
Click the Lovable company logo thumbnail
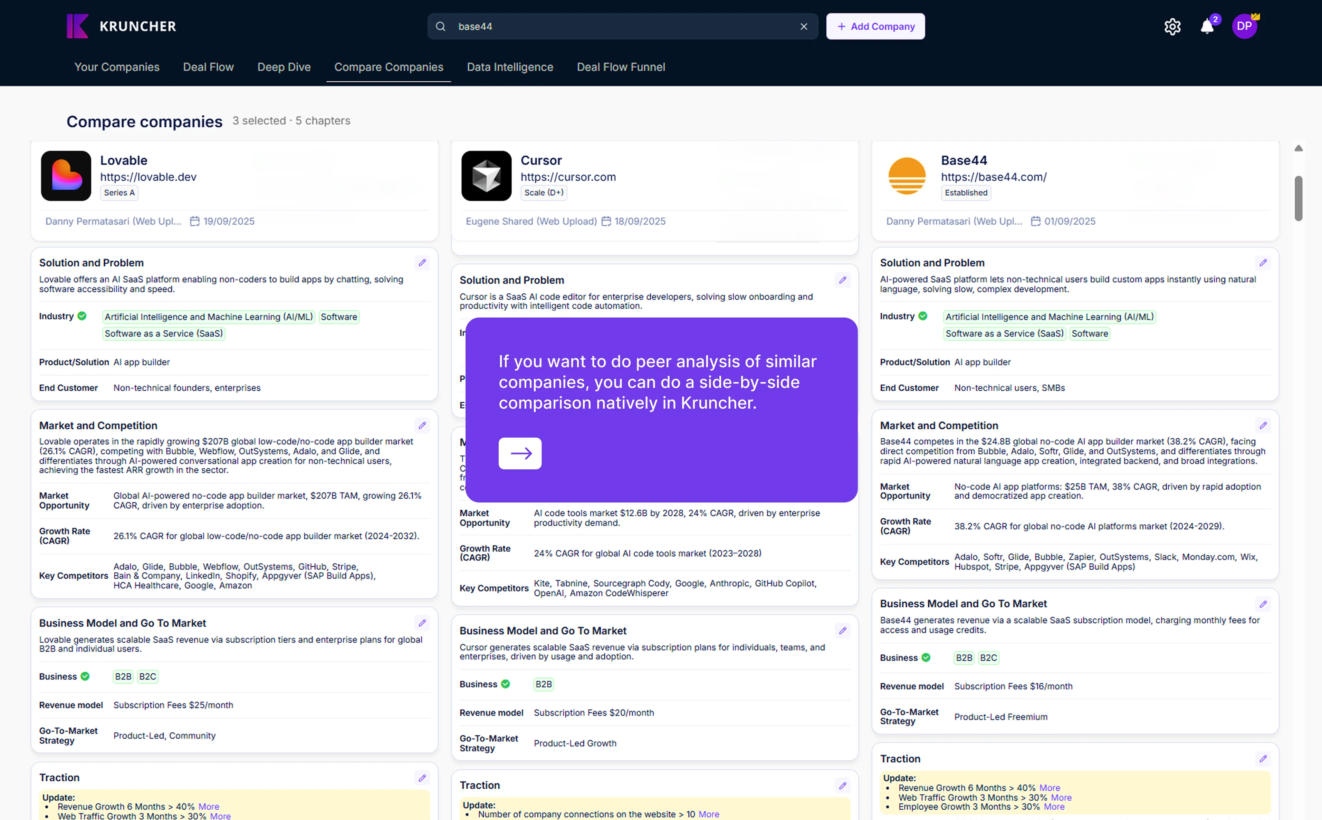[66, 176]
